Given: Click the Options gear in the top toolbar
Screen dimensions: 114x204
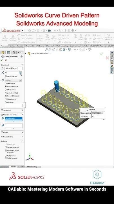Looking at the screenshot, I should pos(73,30).
